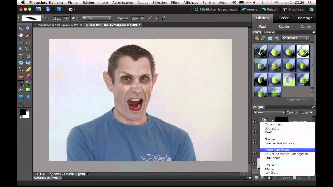Switch to the Créer tab
The width and height of the screenshot is (333, 187).
pos(284,18)
